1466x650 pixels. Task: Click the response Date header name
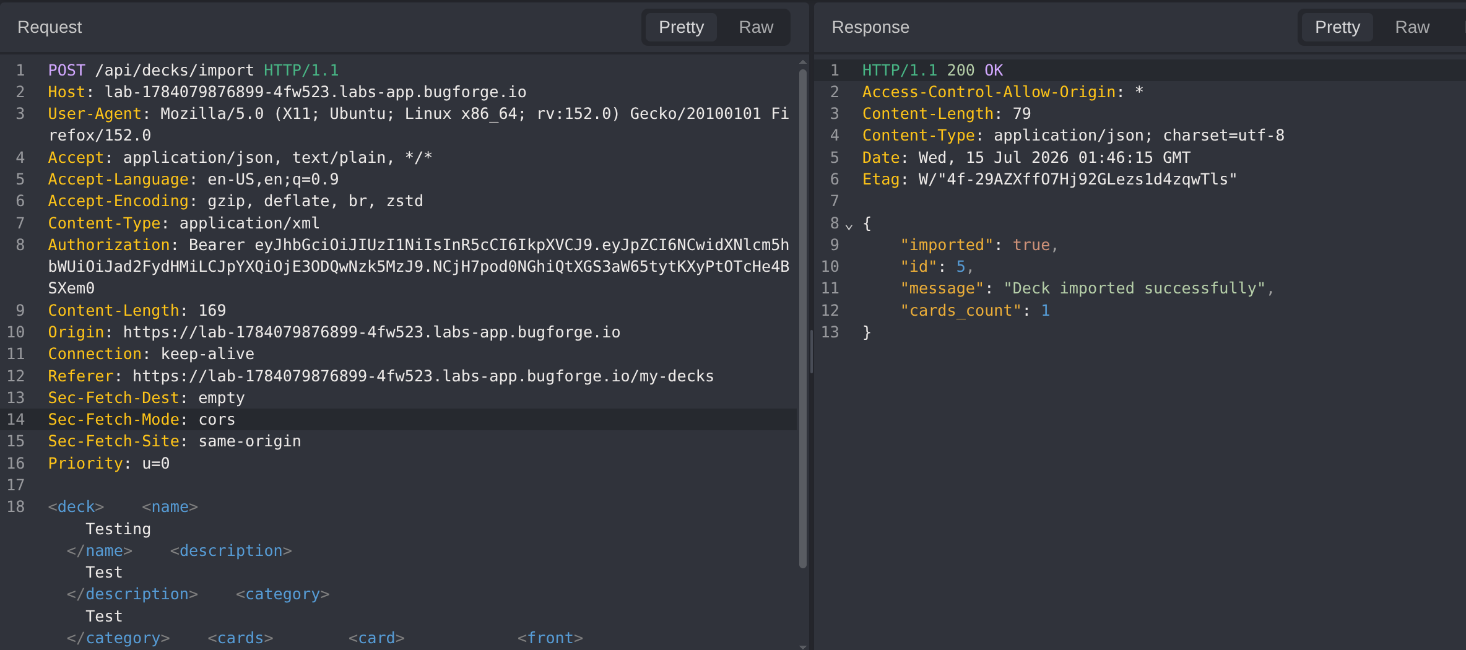coord(881,158)
